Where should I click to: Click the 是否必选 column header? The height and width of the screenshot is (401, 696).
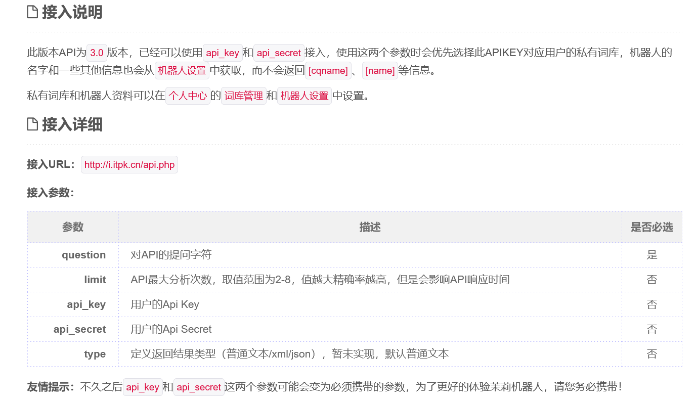tap(651, 228)
